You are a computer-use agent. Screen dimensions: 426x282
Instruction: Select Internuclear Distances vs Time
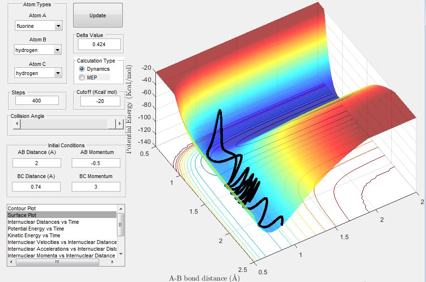(43, 222)
